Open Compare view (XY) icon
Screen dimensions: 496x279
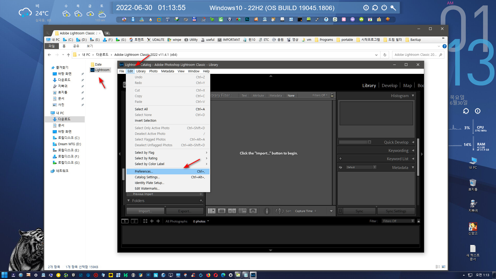(232, 211)
